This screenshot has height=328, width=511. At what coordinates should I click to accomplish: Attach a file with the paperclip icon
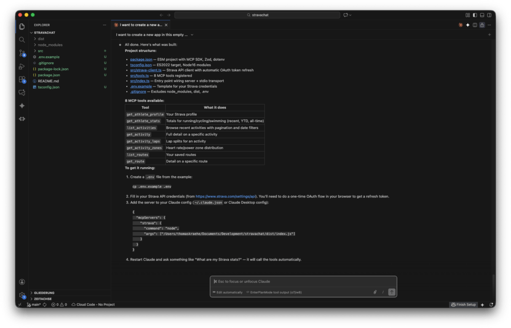coord(375,292)
